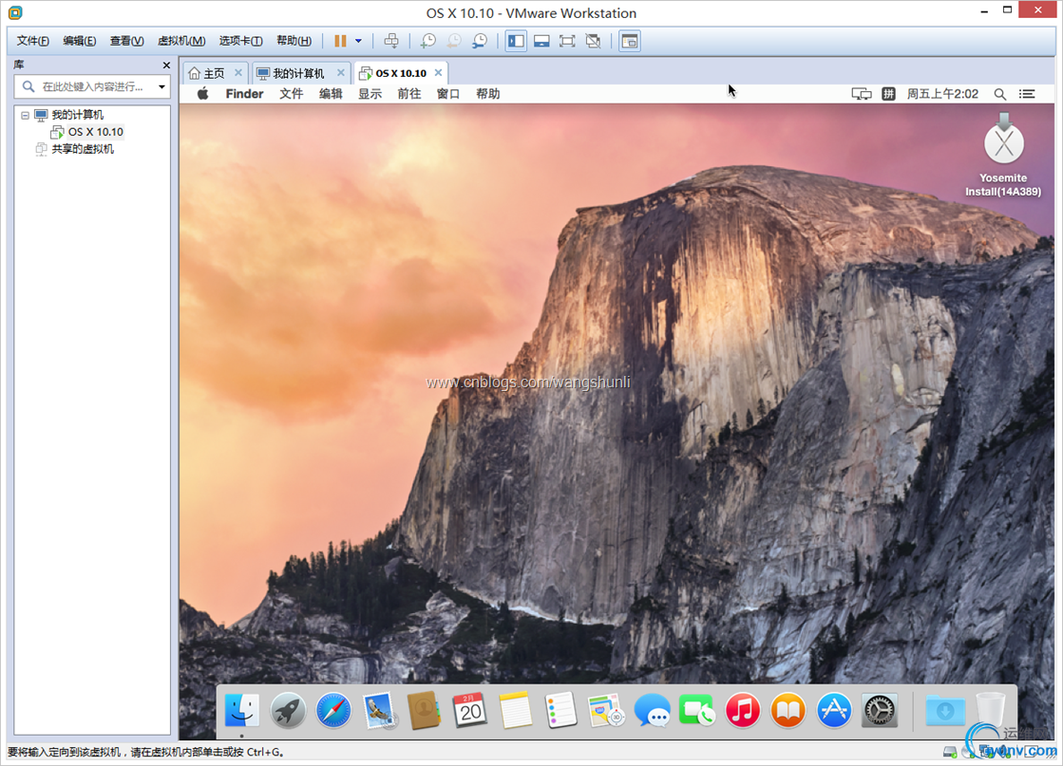The height and width of the screenshot is (766, 1063).
Task: Open iBooks in the Dock
Action: [x=788, y=710]
